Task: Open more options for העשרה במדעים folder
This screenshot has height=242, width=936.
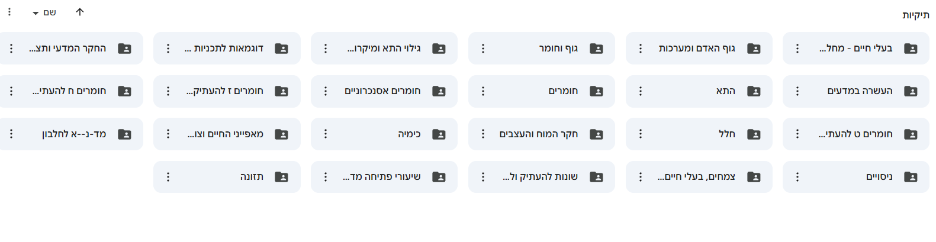Action: [x=797, y=91]
